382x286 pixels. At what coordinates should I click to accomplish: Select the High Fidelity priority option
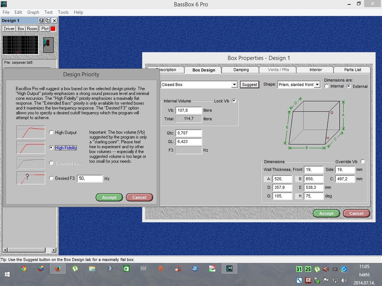51,147
